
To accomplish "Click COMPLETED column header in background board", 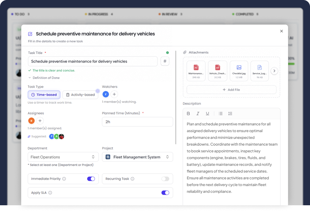I will tap(245, 14).
